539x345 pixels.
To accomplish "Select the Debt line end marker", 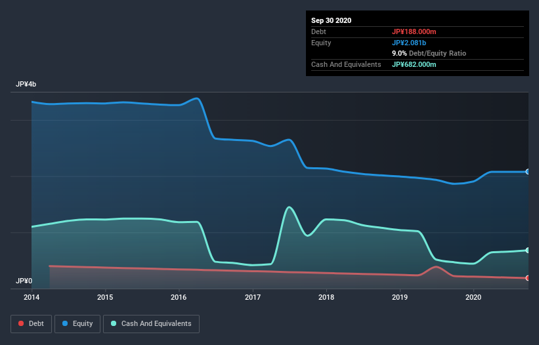I will pyautogui.click(x=528, y=278).
